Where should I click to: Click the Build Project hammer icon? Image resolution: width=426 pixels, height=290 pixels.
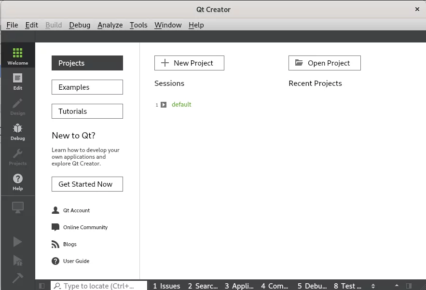pyautogui.click(x=18, y=278)
